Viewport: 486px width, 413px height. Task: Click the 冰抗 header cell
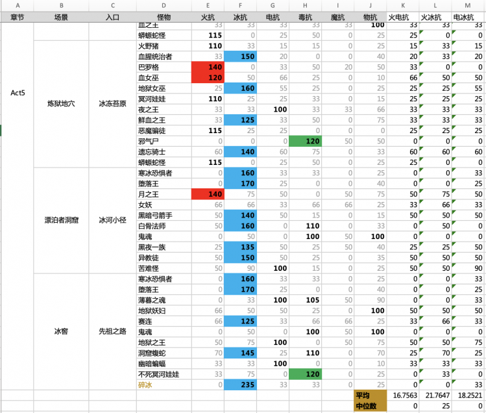pyautogui.click(x=240, y=18)
